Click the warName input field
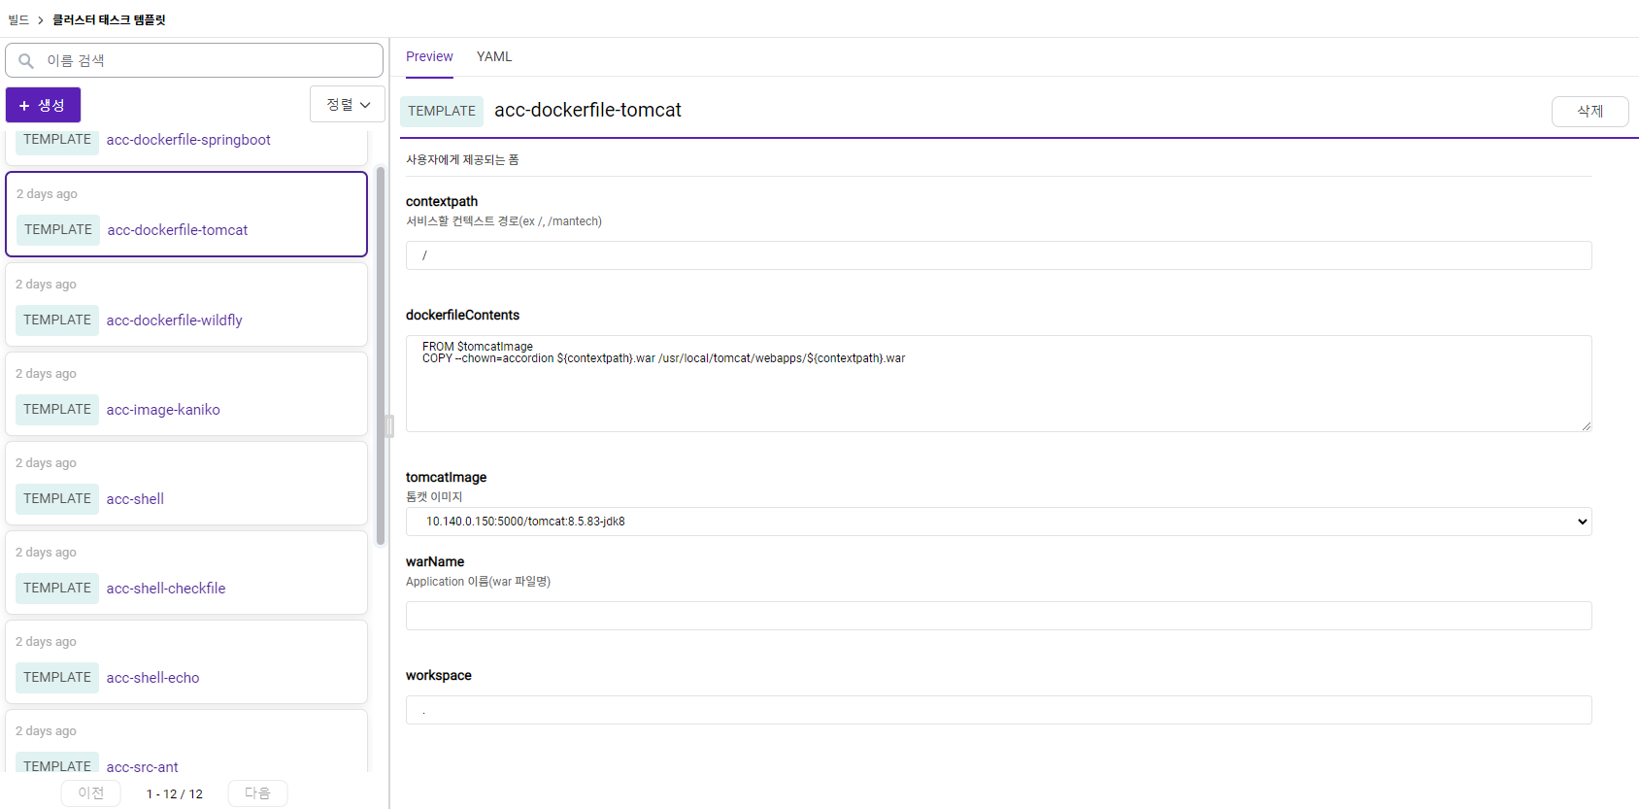The image size is (1639, 809). (998, 616)
